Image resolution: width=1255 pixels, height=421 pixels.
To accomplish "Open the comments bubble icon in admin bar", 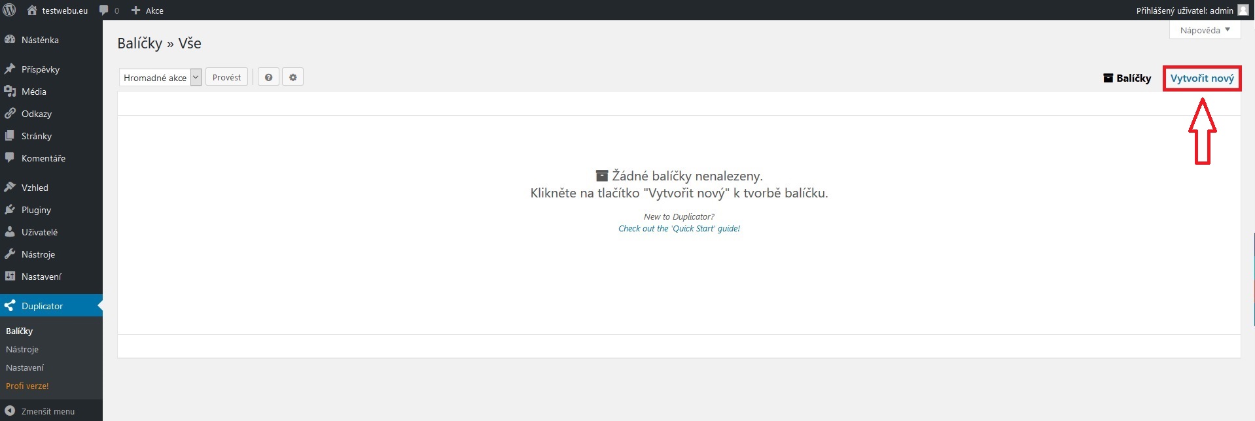I will pos(104,10).
